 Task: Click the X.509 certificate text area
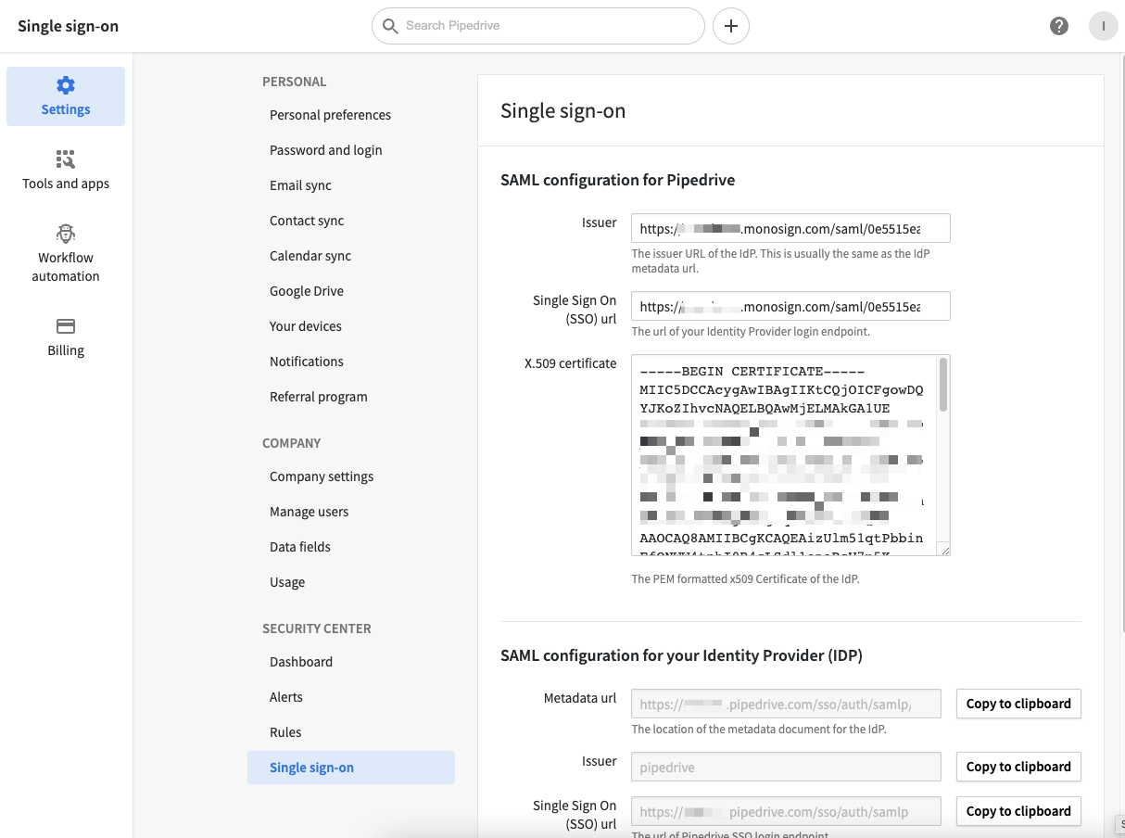783,454
